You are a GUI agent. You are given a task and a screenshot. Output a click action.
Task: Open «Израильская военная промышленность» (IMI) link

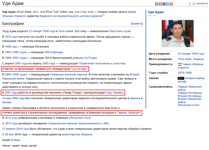click(x=79, y=123)
